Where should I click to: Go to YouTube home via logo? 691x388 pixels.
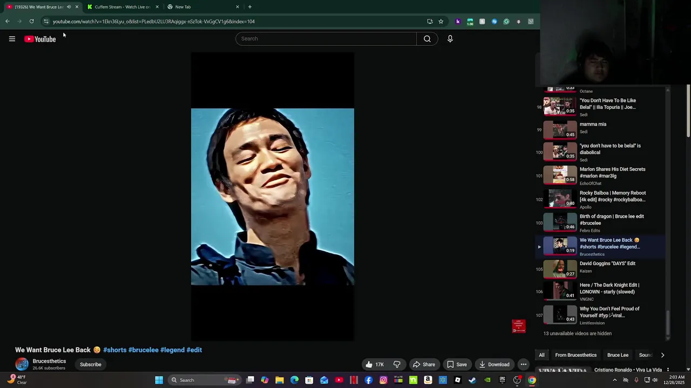[x=40, y=39]
